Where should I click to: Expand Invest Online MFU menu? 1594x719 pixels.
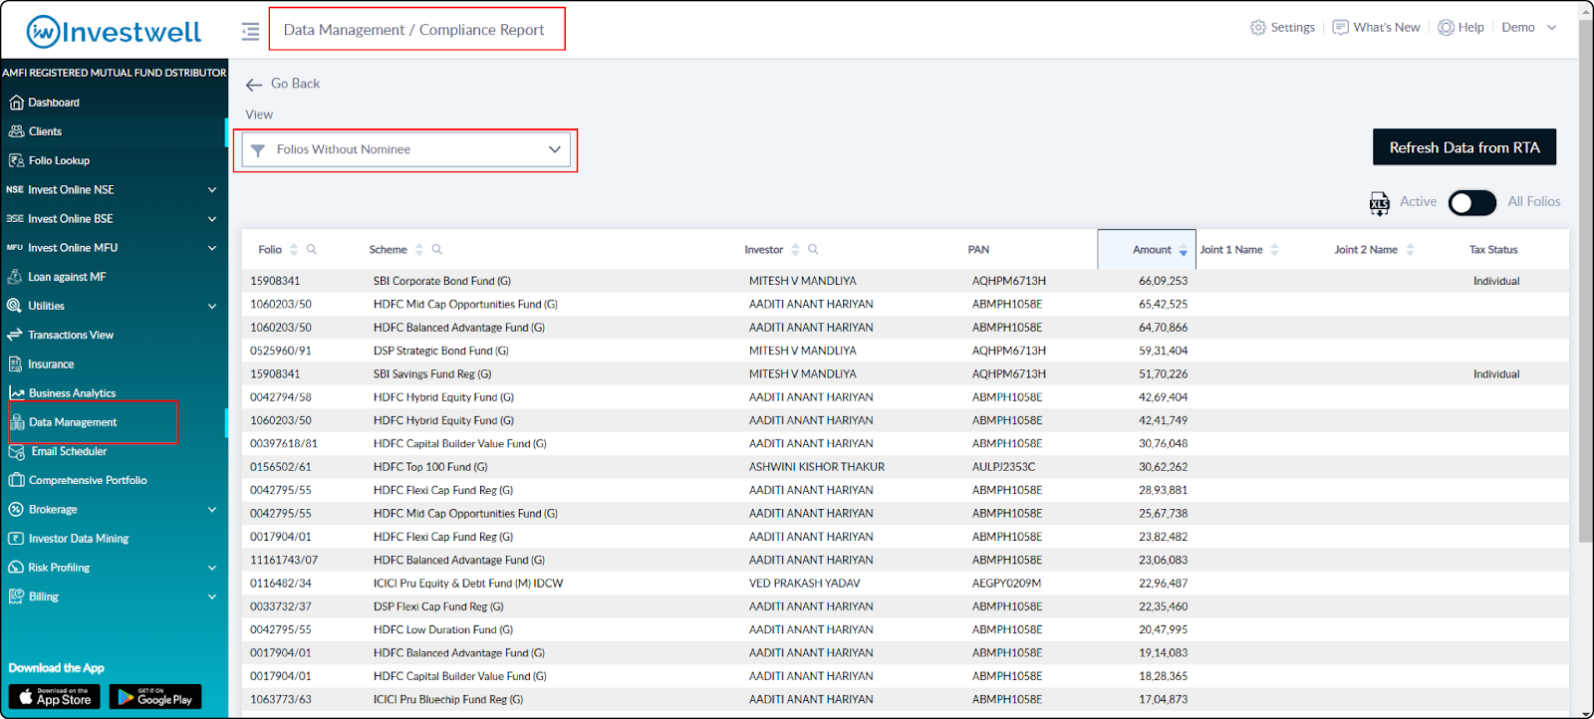(x=212, y=248)
